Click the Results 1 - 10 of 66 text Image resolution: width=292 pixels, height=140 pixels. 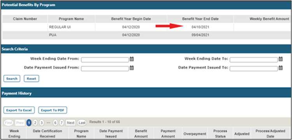tap(105, 122)
